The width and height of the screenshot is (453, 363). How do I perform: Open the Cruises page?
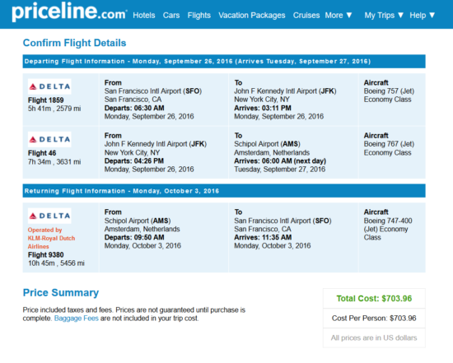pyautogui.click(x=306, y=16)
